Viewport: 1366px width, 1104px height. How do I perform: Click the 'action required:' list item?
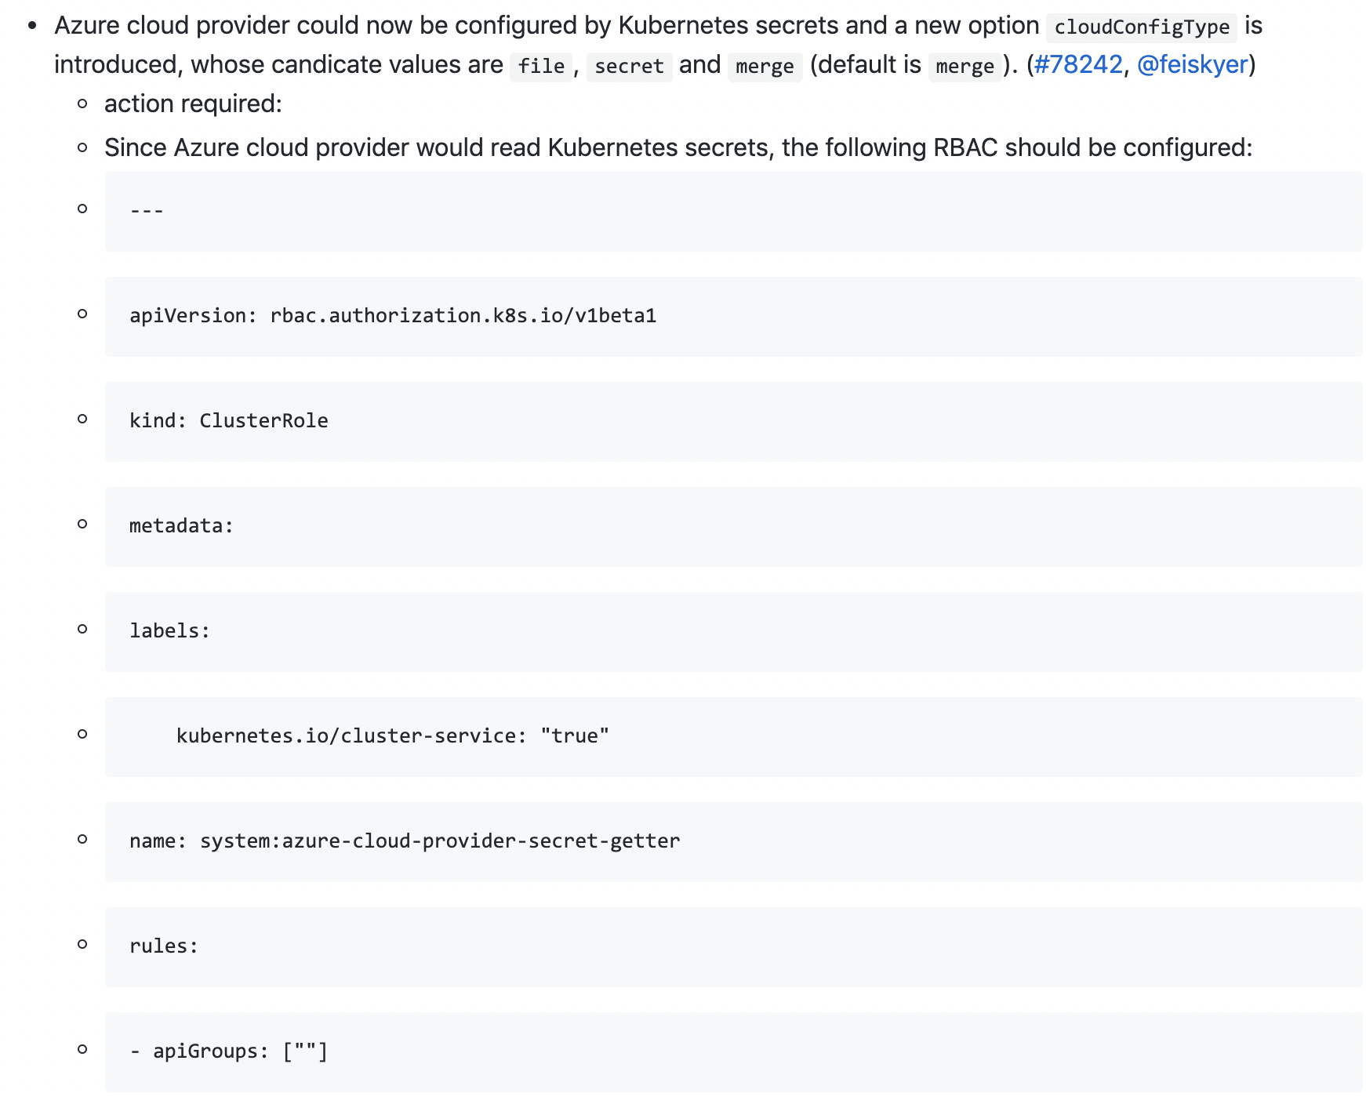coord(193,103)
